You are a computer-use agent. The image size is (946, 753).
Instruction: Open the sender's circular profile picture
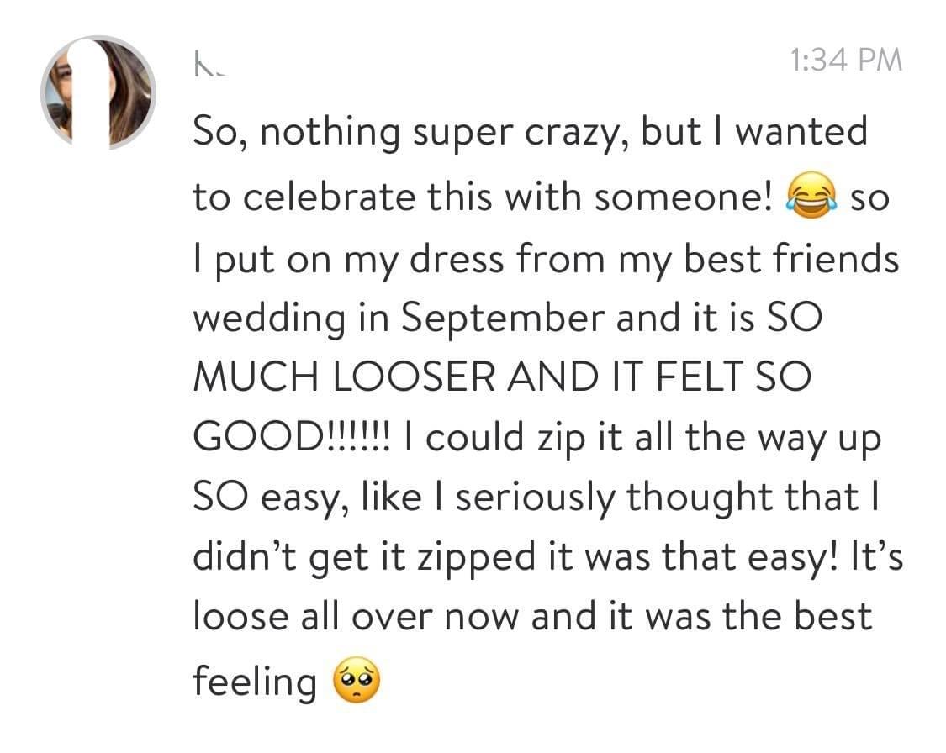[98, 92]
